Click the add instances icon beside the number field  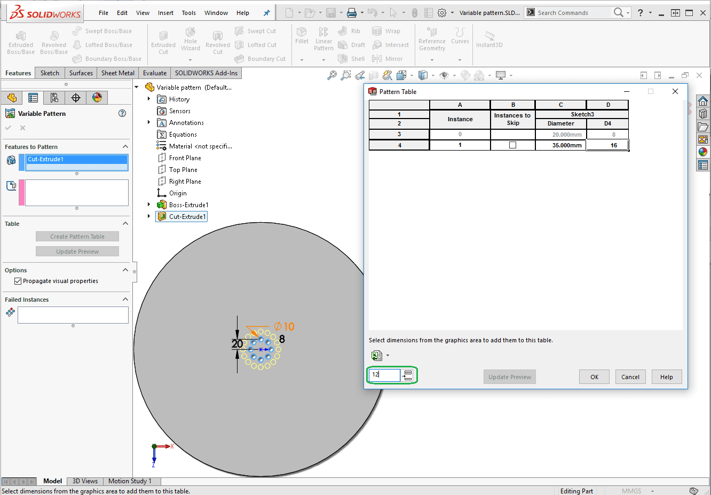click(408, 375)
